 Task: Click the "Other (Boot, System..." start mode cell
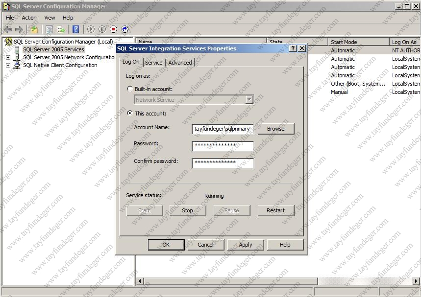point(358,84)
